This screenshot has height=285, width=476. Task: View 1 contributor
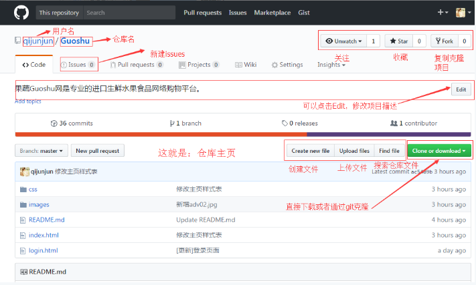tap(414, 123)
